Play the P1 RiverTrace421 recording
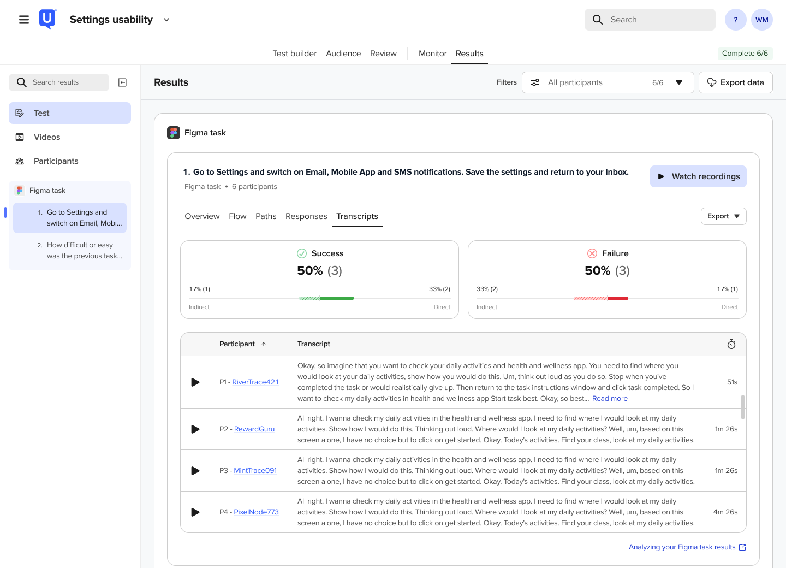The image size is (786, 568). click(195, 382)
